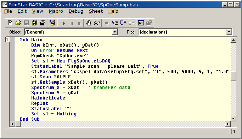Run the macro with the green play button
242x139 pixels.
(x=64, y=23)
